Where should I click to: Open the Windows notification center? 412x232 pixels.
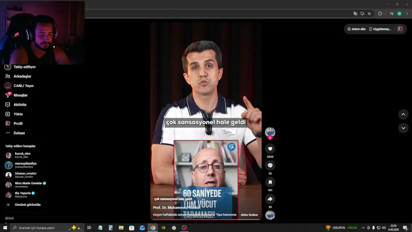tap(406, 228)
